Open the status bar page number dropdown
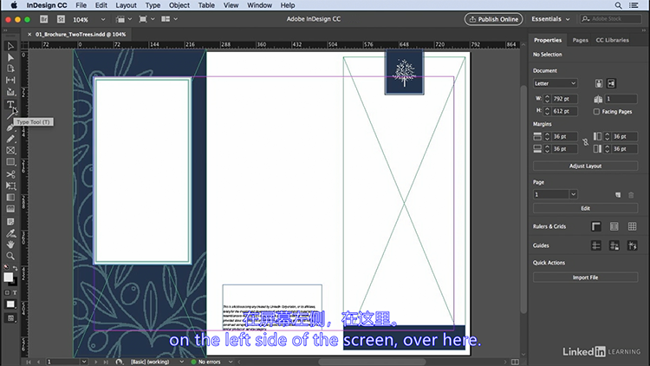The image size is (650, 366). point(84,362)
